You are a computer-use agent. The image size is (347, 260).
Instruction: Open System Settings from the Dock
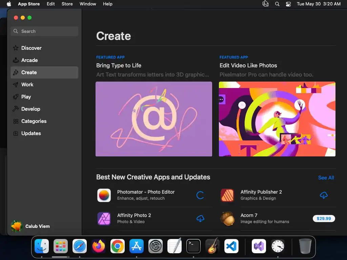pyautogui.click(x=155, y=246)
